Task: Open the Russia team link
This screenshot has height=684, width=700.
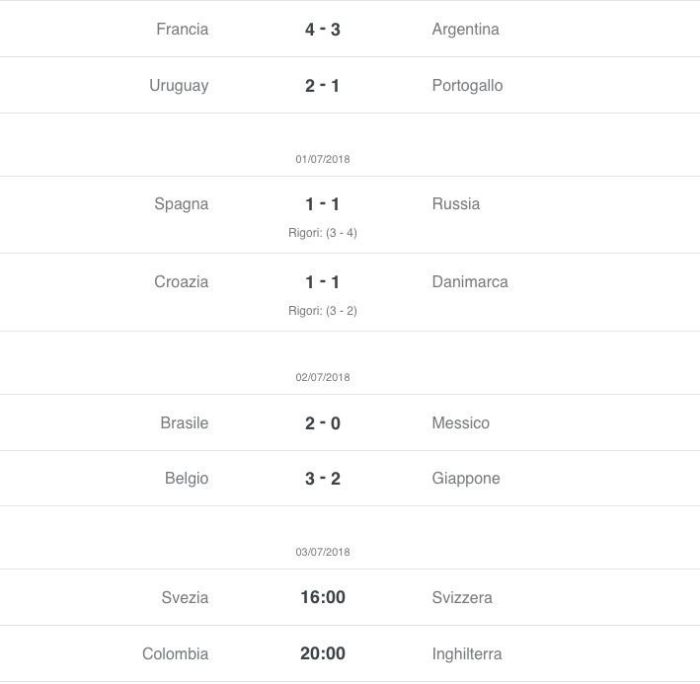Action: (x=456, y=204)
